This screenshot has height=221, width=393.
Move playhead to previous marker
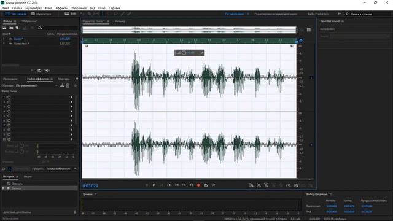[x=169, y=185]
